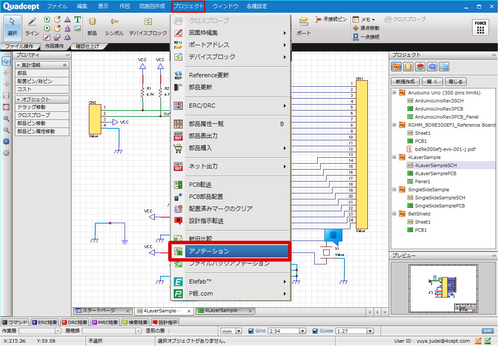Click 原点移動 origin move tool
The height and width of the screenshot is (346, 498).
coord(366,28)
